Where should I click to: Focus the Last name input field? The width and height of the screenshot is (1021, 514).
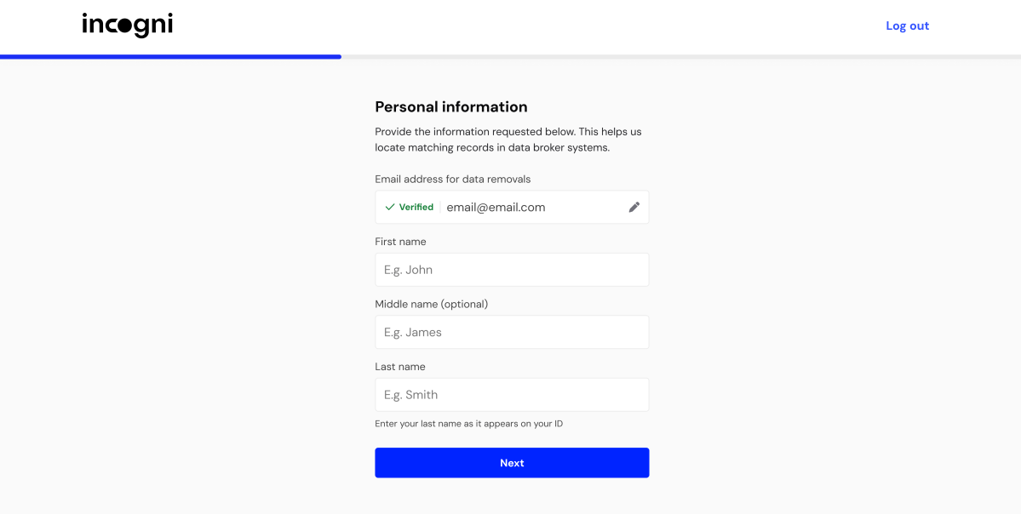point(512,395)
